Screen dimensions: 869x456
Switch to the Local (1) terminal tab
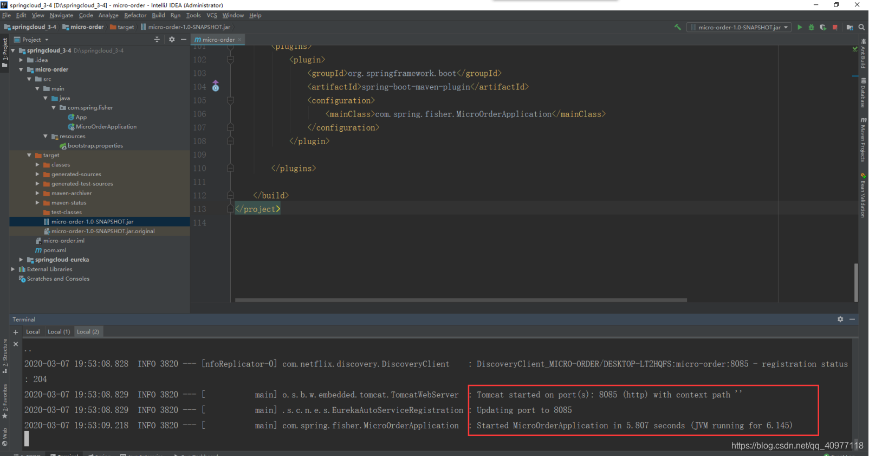[x=59, y=332]
